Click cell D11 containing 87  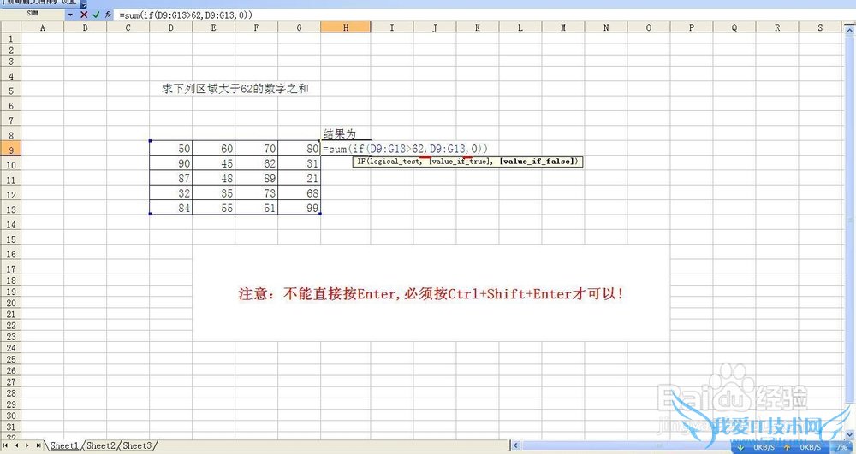coord(171,178)
